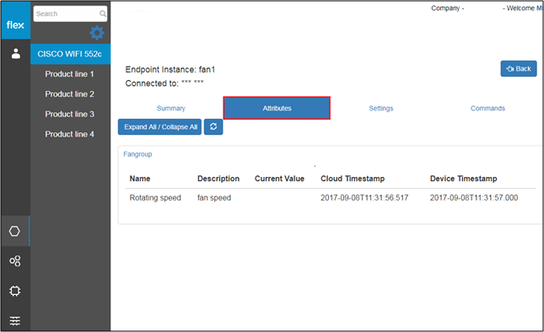Screen dimensions: 544x332
Task: Click the Welcome user text in header
Action: 522,8
